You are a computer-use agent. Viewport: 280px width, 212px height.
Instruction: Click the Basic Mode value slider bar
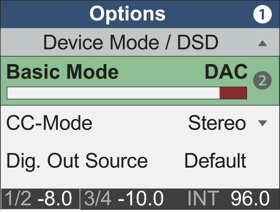[127, 92]
